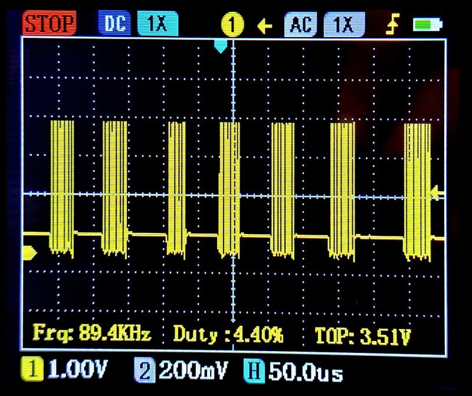Click the channel 2 badge icon

143,372
